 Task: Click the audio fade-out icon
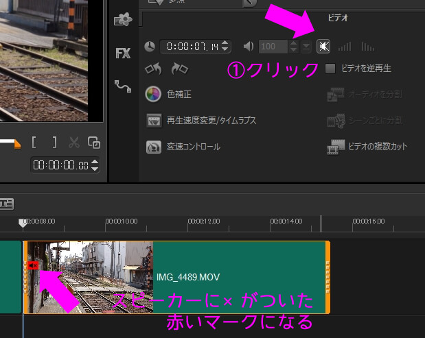(x=367, y=47)
